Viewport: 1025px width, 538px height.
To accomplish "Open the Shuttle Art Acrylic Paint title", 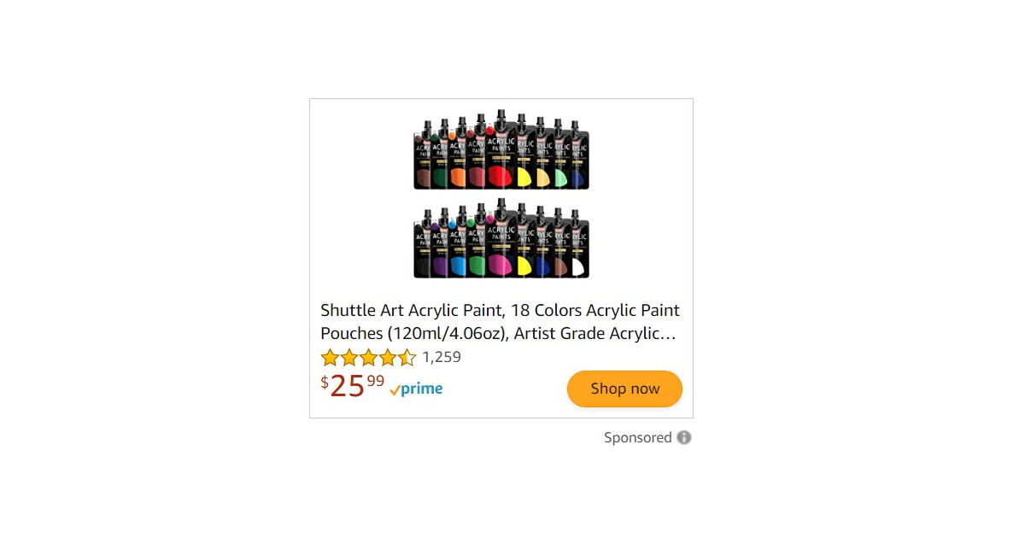I will tap(500, 322).
